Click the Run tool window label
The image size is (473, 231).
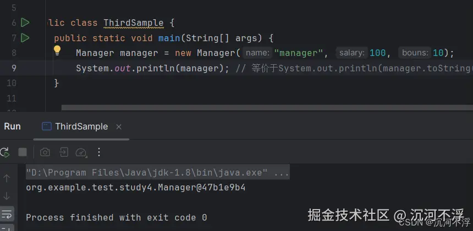12,127
